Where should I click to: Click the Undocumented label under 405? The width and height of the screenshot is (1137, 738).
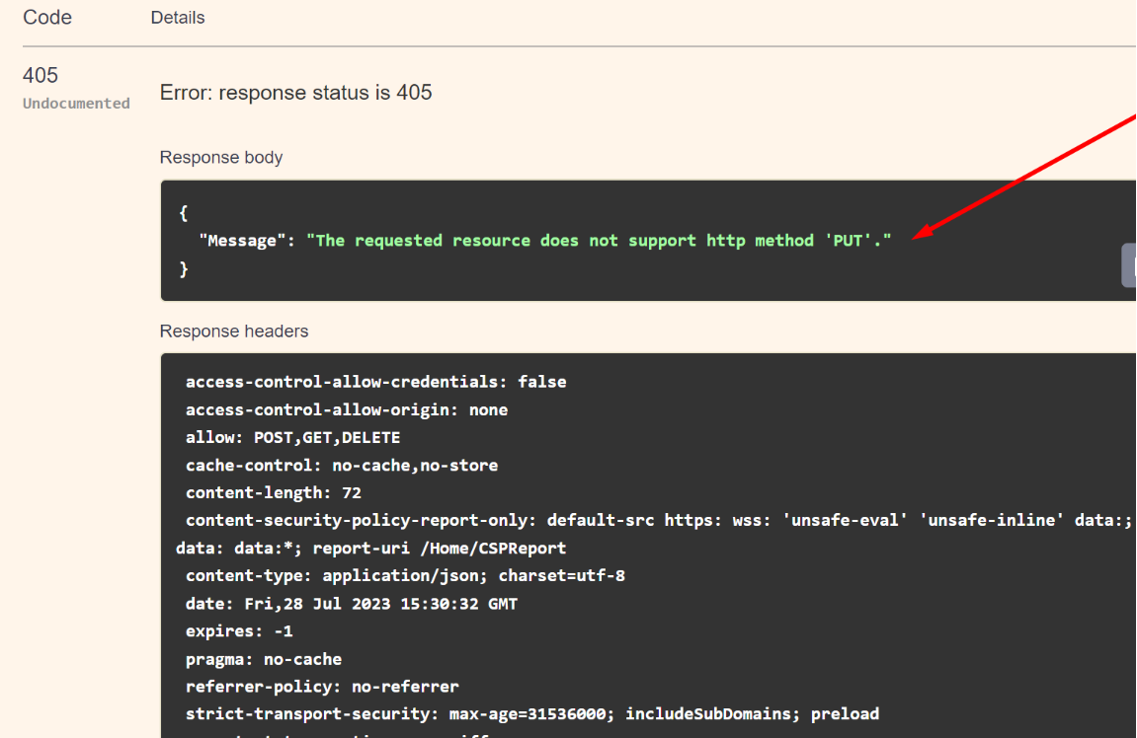click(76, 104)
